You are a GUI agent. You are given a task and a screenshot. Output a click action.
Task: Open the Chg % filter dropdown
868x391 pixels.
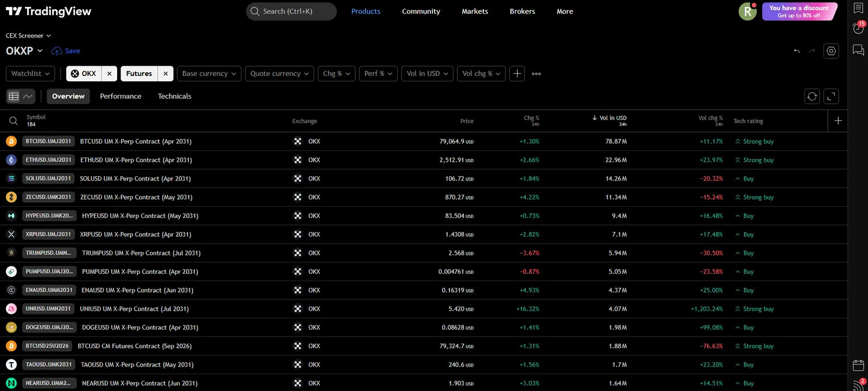336,74
